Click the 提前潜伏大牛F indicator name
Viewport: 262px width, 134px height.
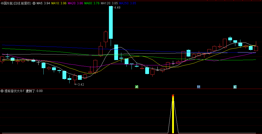click(x=14, y=91)
